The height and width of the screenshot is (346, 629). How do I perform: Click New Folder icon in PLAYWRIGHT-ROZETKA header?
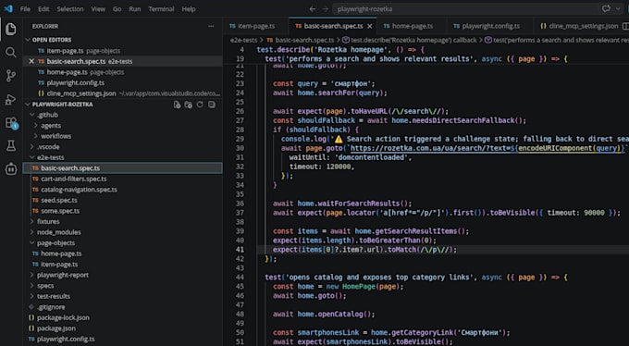coord(188,105)
